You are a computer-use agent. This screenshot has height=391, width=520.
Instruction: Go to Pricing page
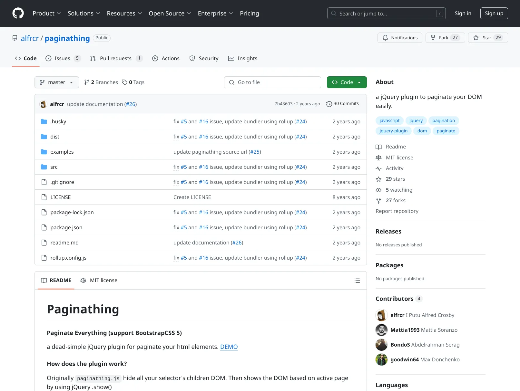tap(250, 13)
